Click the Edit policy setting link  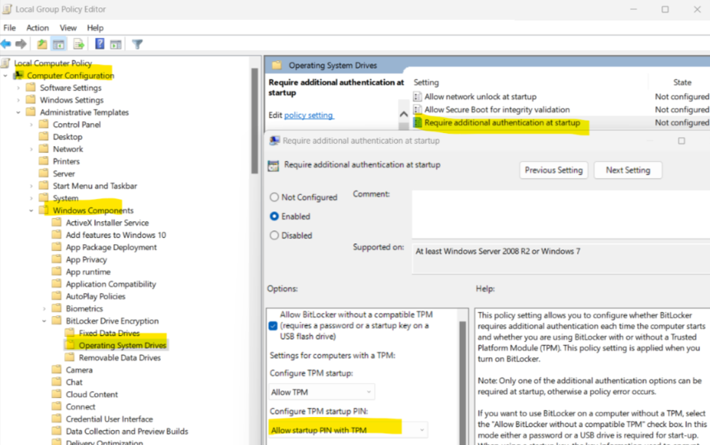coord(309,116)
